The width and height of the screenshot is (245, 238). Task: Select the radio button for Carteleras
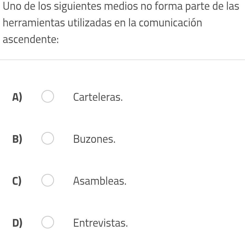click(x=48, y=96)
